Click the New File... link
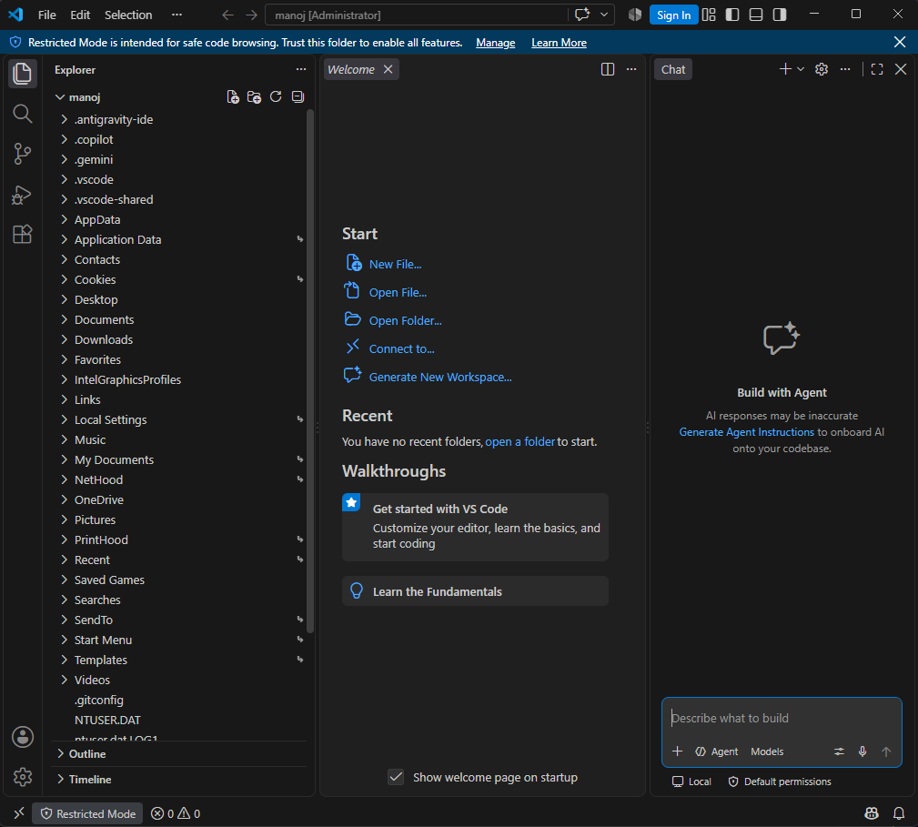Screen dimensions: 918x827 pyautogui.click(x=395, y=265)
